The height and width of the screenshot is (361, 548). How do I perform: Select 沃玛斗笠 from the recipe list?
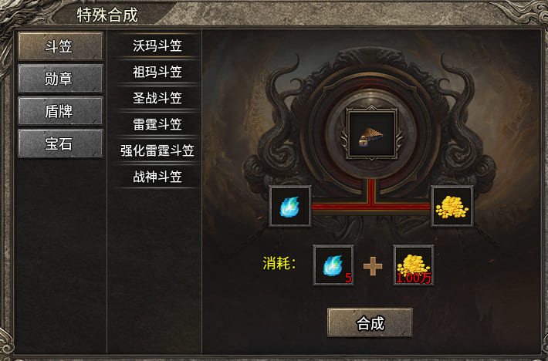coord(157,46)
